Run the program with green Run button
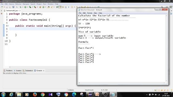Viewport: 173px width, 97px height. (x=25, y=7)
